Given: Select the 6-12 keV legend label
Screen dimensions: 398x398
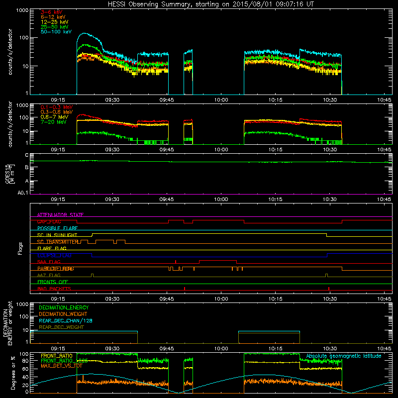Looking at the screenshot, I should [x=53, y=17].
